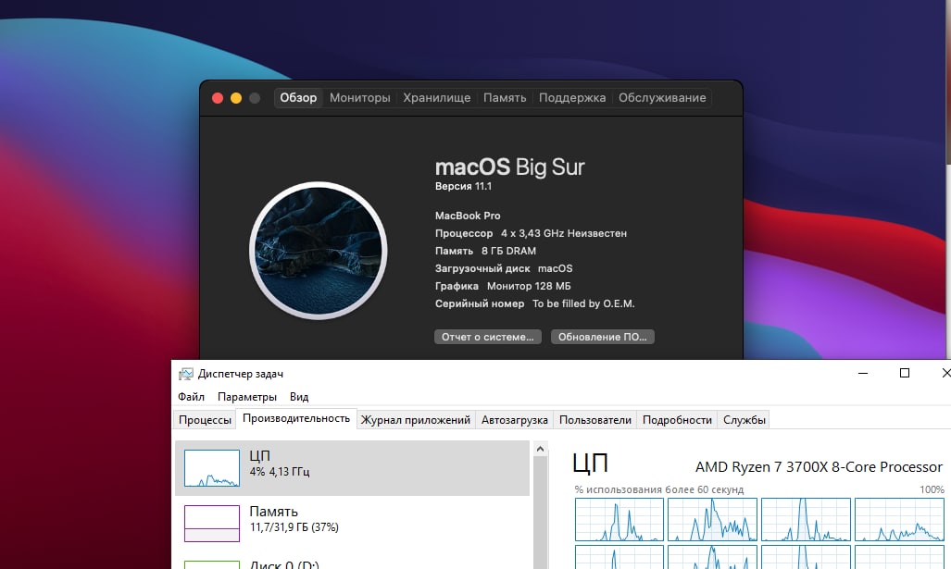951x569 pixels.
Task: Open the Память tab in About This Mac
Action: click(x=505, y=97)
